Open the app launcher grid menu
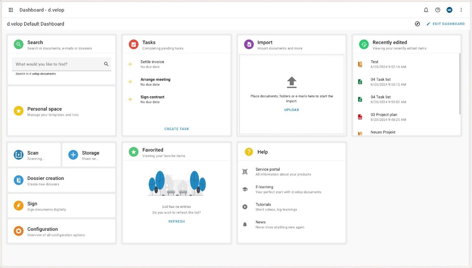The image size is (472, 268). (x=11, y=10)
